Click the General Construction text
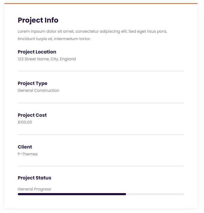This screenshot has width=204, height=213. [x=38, y=90]
